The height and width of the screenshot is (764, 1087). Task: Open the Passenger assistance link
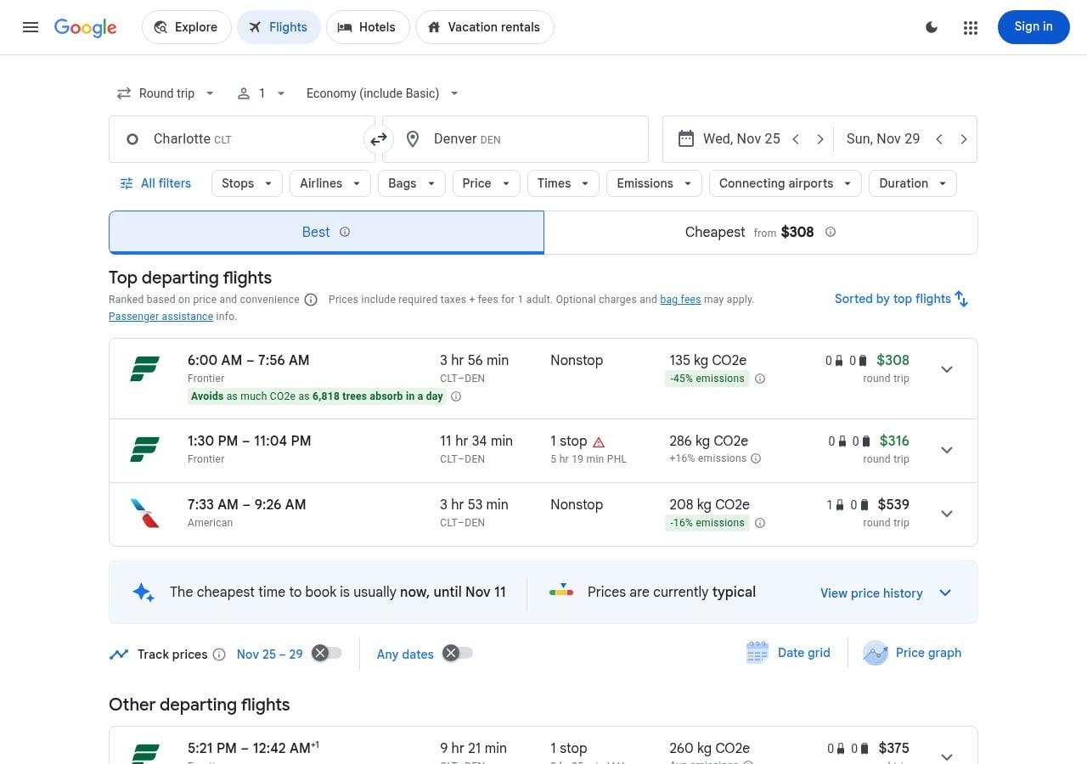click(161, 317)
